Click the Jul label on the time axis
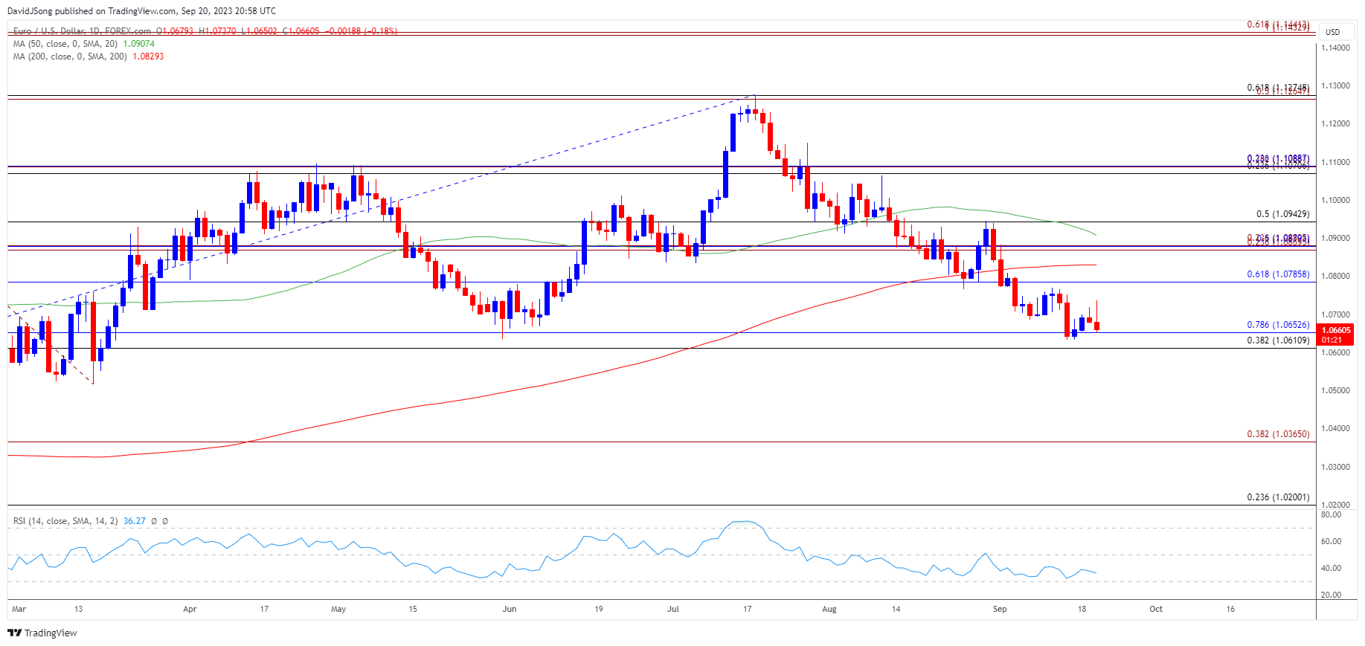Viewport: 1365px width, 646px height. (673, 609)
